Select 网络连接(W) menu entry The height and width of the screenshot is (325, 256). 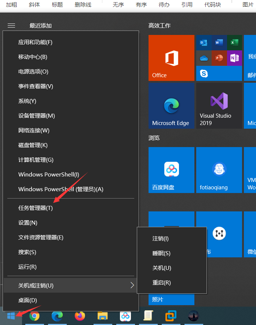coord(71,131)
